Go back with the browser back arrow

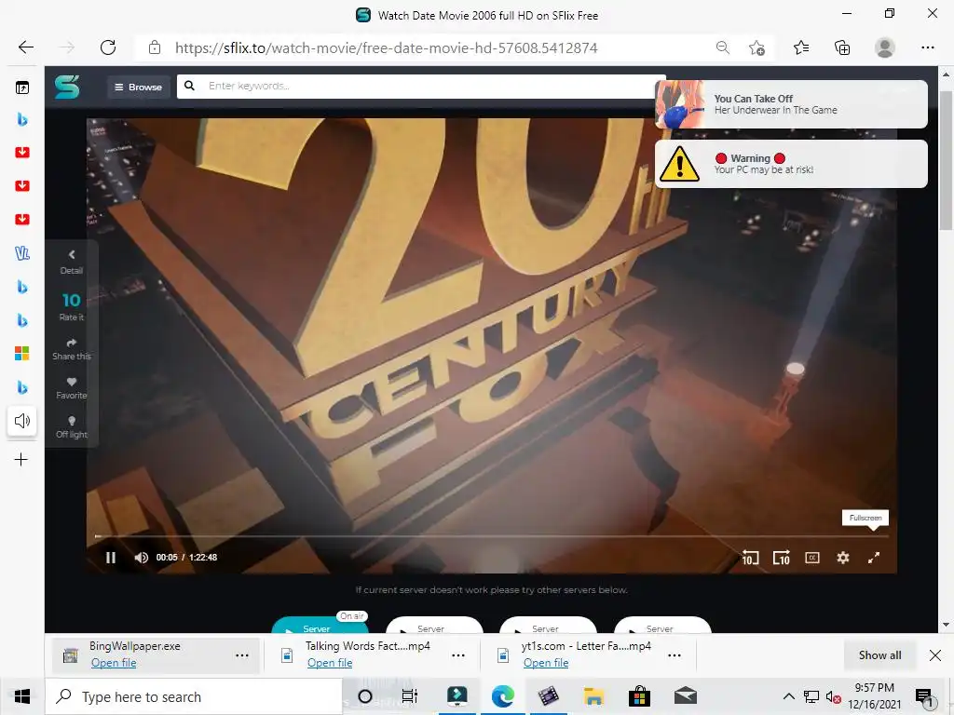click(x=25, y=47)
